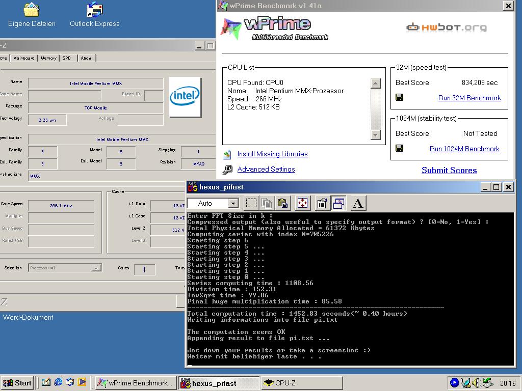Click the volume speaker tray icon
This screenshot has width=522, height=391.
tap(476, 383)
